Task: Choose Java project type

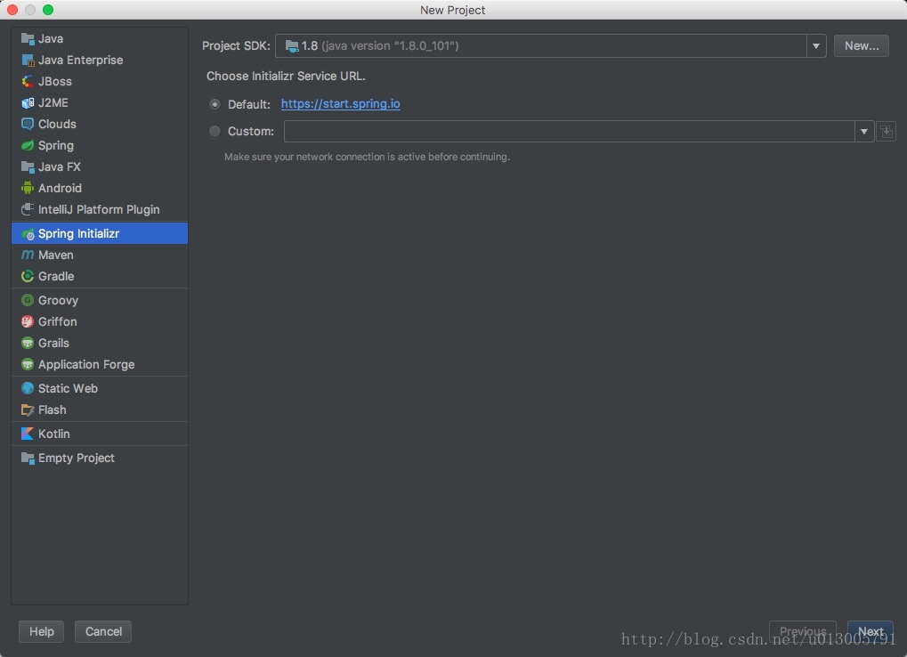Action: click(x=100, y=39)
